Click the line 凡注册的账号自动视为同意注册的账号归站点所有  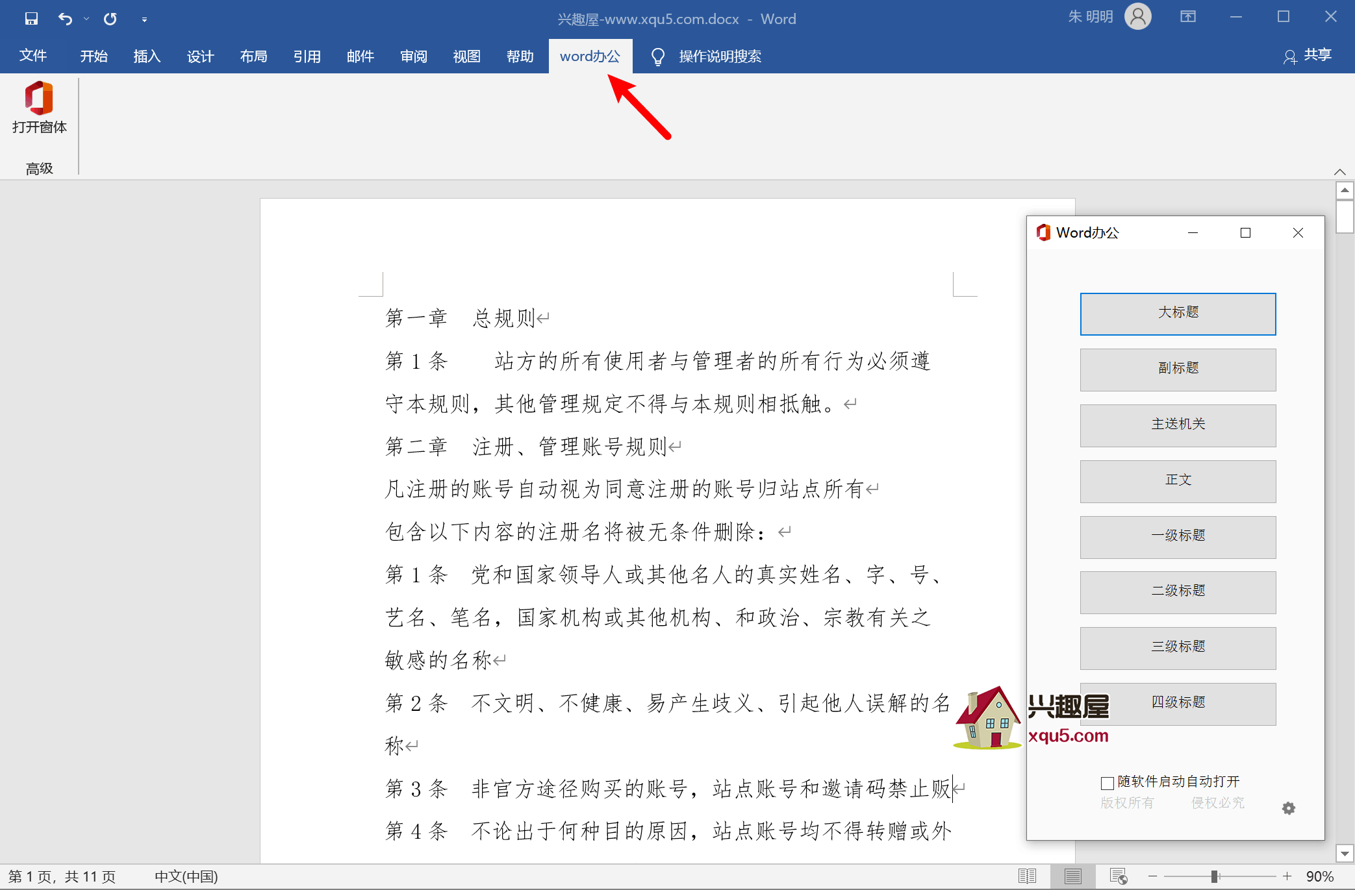pyautogui.click(x=624, y=489)
